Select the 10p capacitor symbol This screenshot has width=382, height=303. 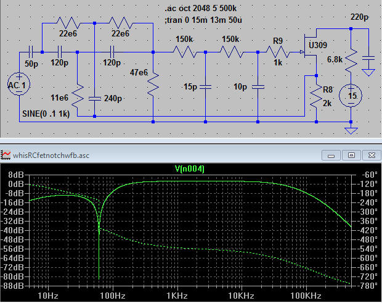[257, 86]
